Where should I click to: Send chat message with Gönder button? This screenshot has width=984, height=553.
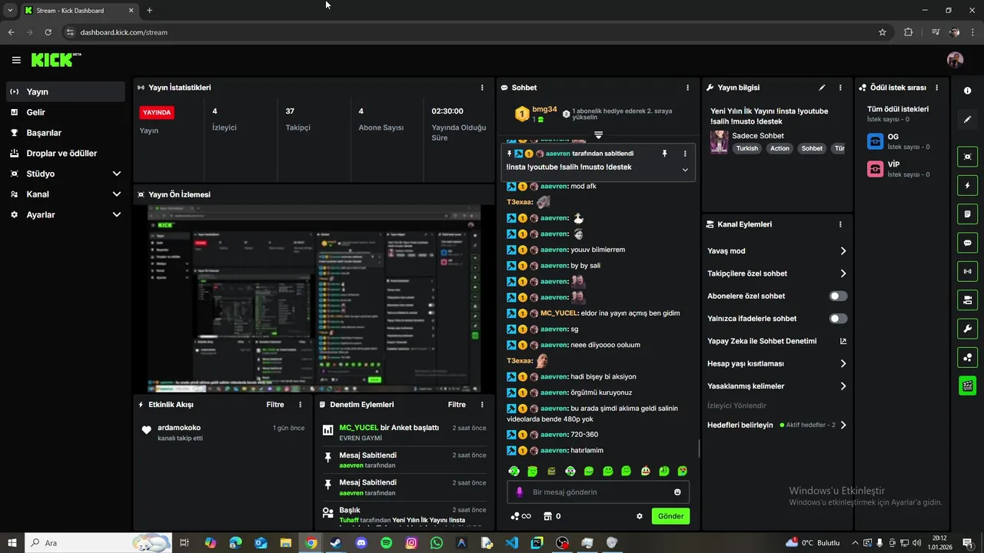pyautogui.click(x=670, y=516)
